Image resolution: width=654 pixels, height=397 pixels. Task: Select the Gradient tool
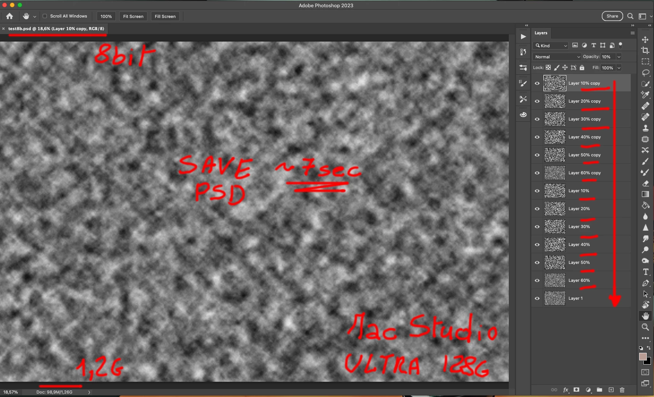click(x=645, y=194)
